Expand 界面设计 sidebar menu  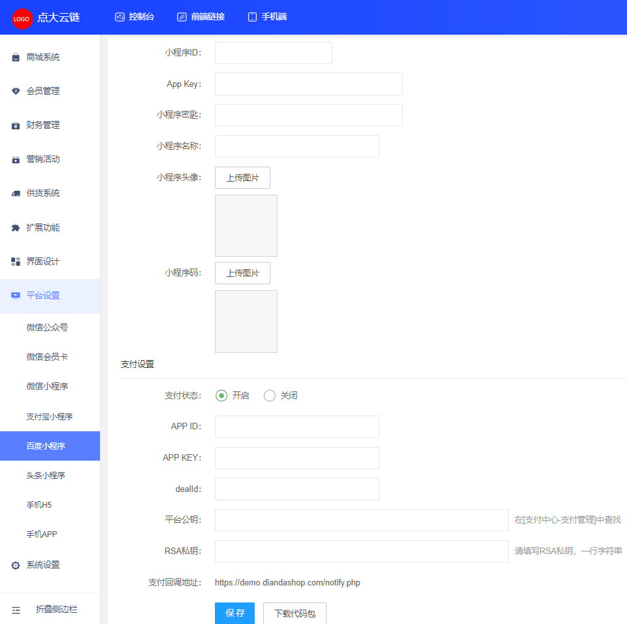coord(50,261)
